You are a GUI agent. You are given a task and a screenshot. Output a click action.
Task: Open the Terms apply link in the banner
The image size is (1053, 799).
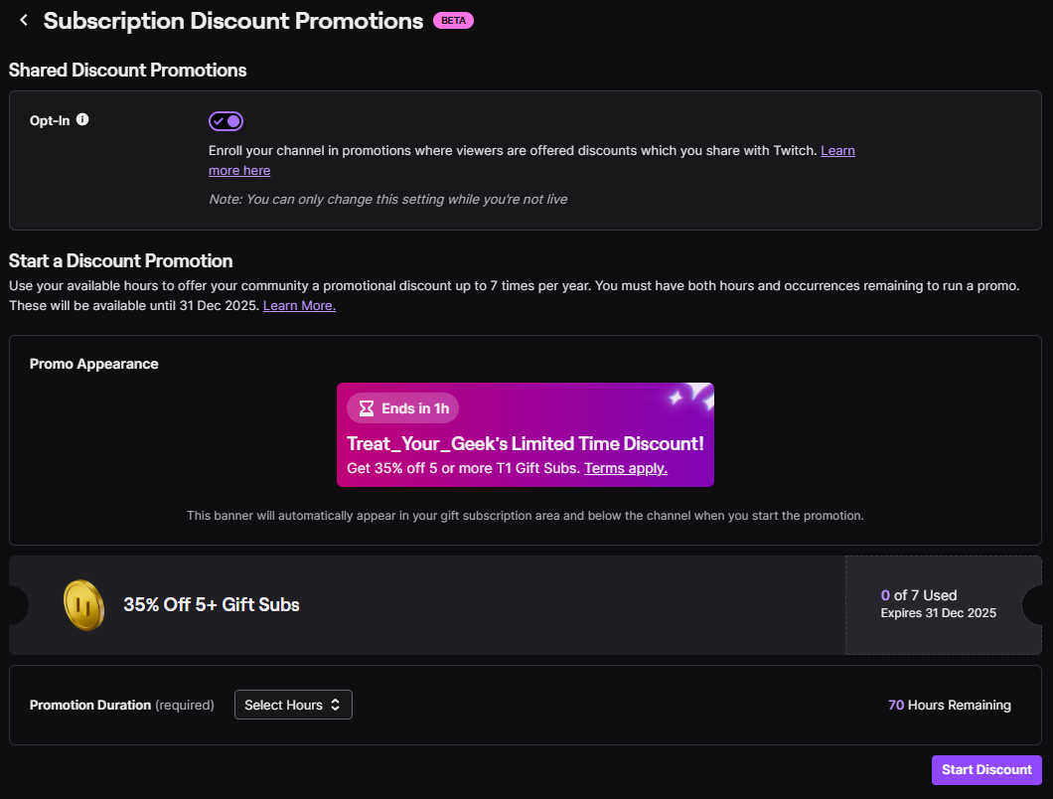click(x=625, y=467)
